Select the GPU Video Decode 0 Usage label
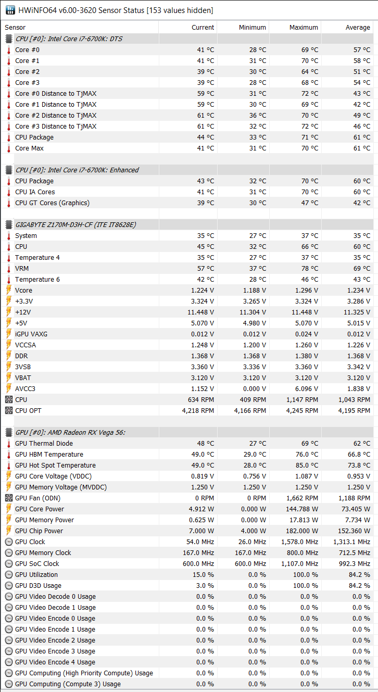Image resolution: width=378 pixels, height=692 pixels. pyautogui.click(x=56, y=596)
